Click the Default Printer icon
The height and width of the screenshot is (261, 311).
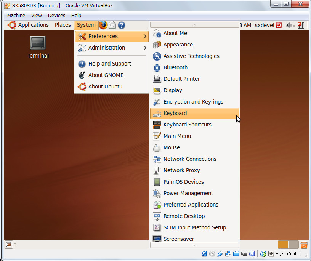tap(157, 79)
